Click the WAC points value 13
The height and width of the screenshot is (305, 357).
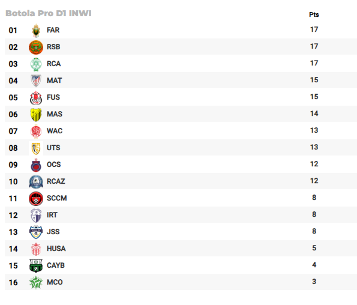[x=314, y=130]
